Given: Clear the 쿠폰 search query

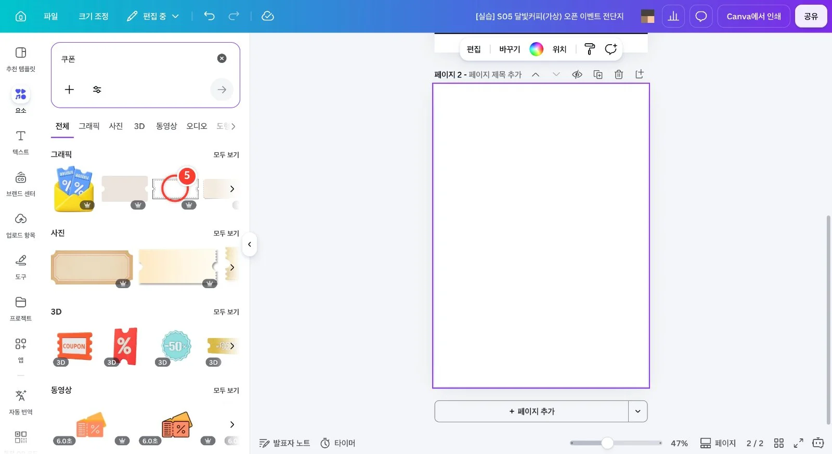Looking at the screenshot, I should (x=222, y=58).
